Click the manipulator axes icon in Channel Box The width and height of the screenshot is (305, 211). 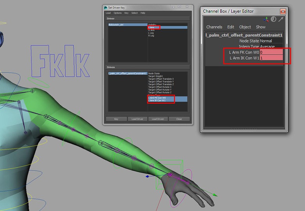tap(266, 19)
